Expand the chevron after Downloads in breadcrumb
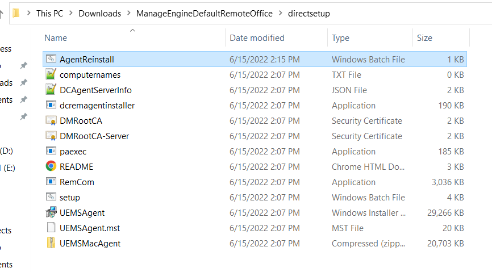492x272 pixels. (x=128, y=13)
